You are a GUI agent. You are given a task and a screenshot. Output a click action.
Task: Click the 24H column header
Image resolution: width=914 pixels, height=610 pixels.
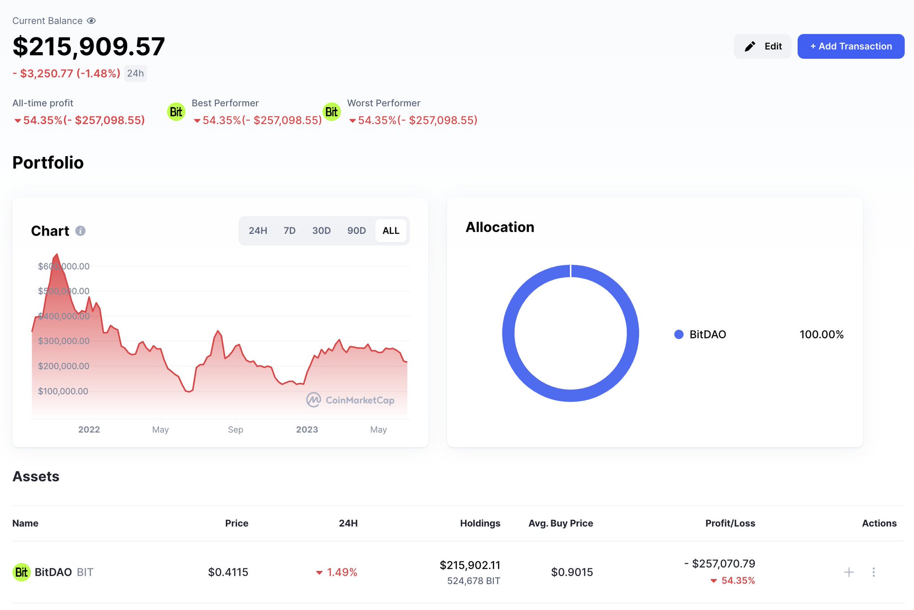click(x=348, y=523)
